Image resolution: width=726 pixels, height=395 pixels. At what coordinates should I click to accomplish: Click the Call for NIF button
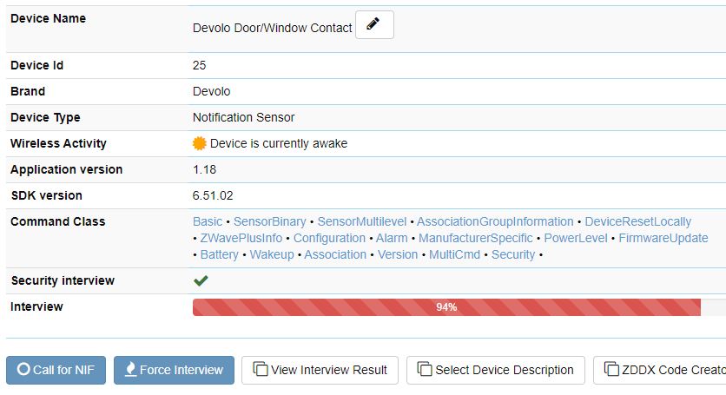click(56, 370)
